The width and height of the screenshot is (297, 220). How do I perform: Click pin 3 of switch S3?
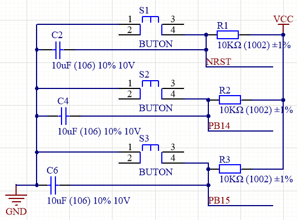(173, 152)
